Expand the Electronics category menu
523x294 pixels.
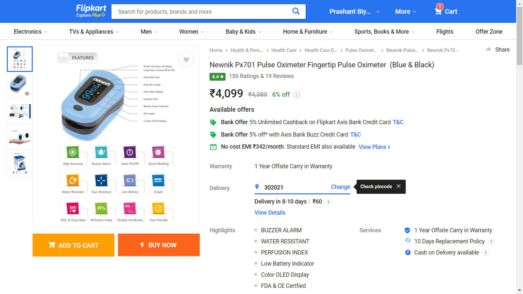coord(30,32)
